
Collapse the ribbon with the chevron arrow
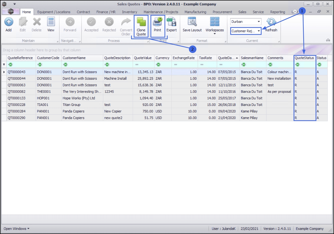[x=328, y=40]
